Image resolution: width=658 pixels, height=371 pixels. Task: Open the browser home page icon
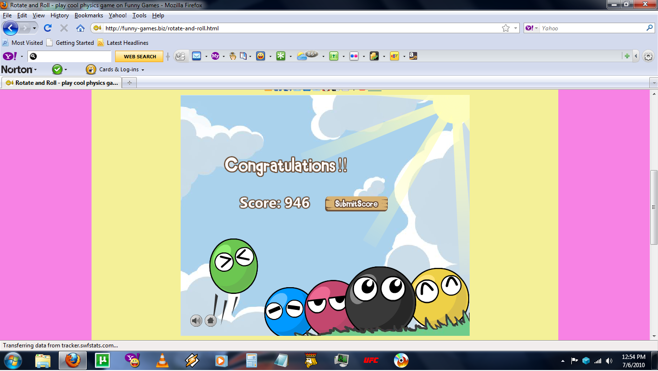point(80,28)
